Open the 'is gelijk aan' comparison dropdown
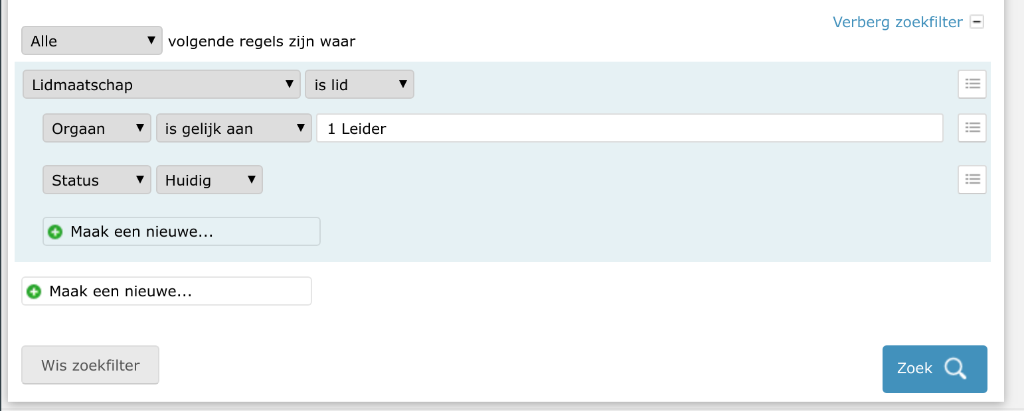 coord(234,129)
